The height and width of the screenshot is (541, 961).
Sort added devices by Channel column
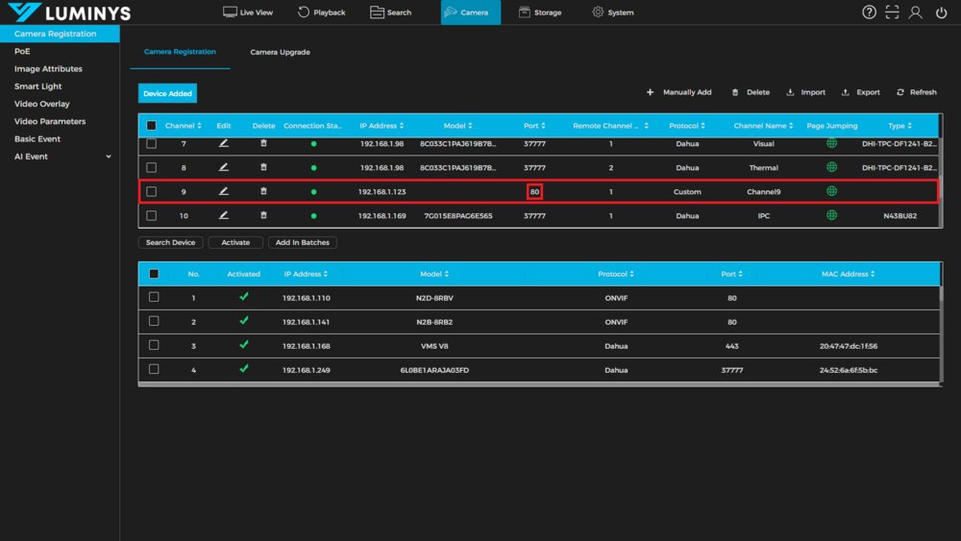pos(183,126)
